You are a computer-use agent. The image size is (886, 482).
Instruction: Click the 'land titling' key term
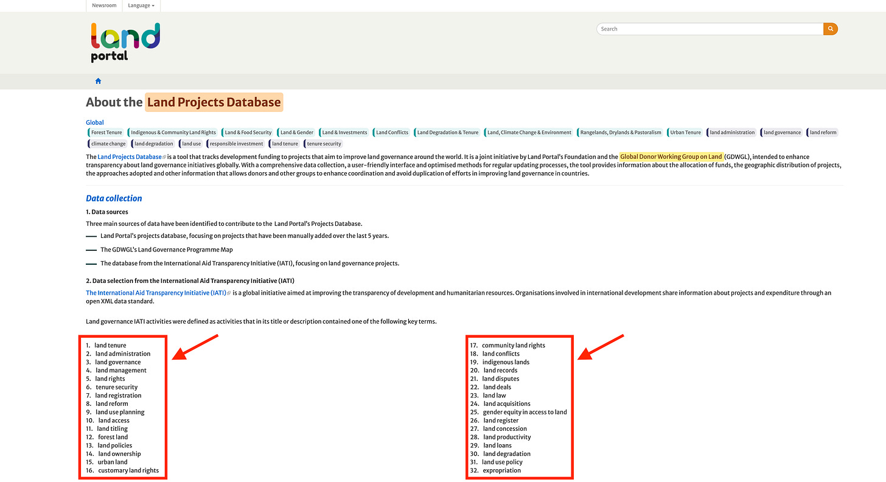click(x=113, y=428)
